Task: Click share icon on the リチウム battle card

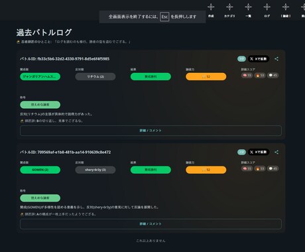Action: coord(276,59)
